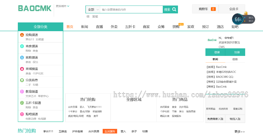This screenshot has width=263, height=134.
Task: Click the 精品男装 link
Action: [191, 111]
